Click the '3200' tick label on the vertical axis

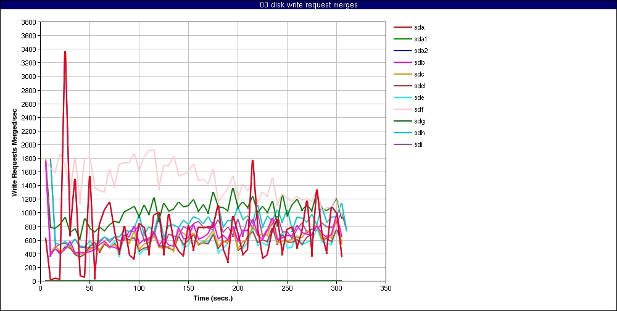click(30, 63)
